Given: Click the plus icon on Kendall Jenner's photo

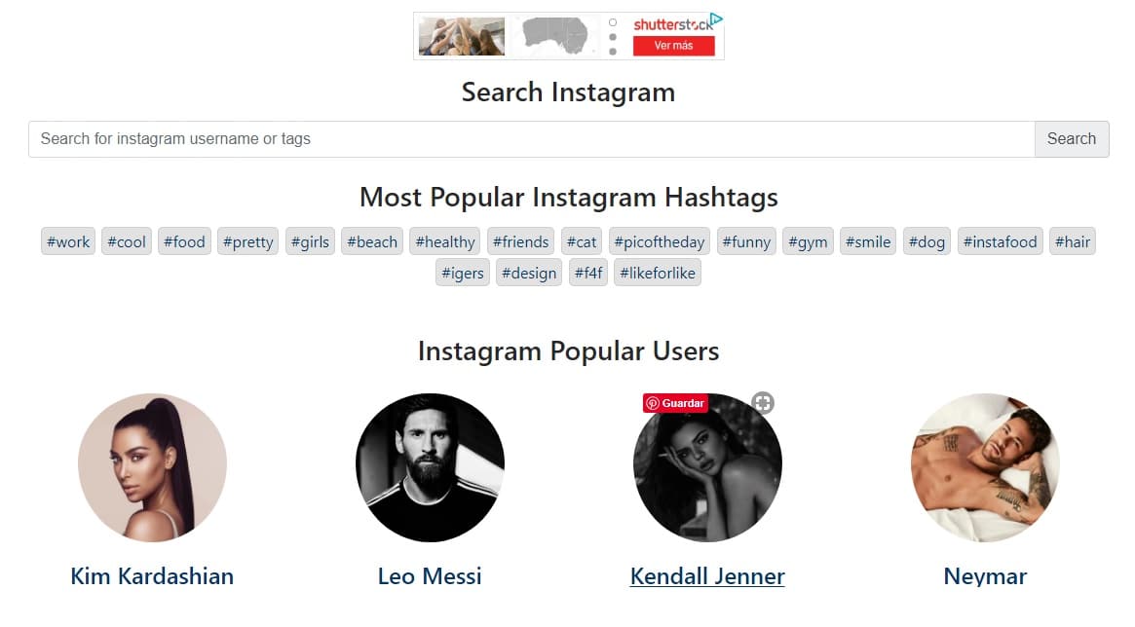Looking at the screenshot, I should pyautogui.click(x=763, y=402).
